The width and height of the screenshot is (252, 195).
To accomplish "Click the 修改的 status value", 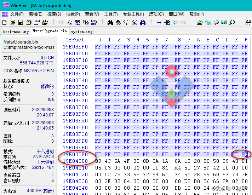I will tap(47, 86).
